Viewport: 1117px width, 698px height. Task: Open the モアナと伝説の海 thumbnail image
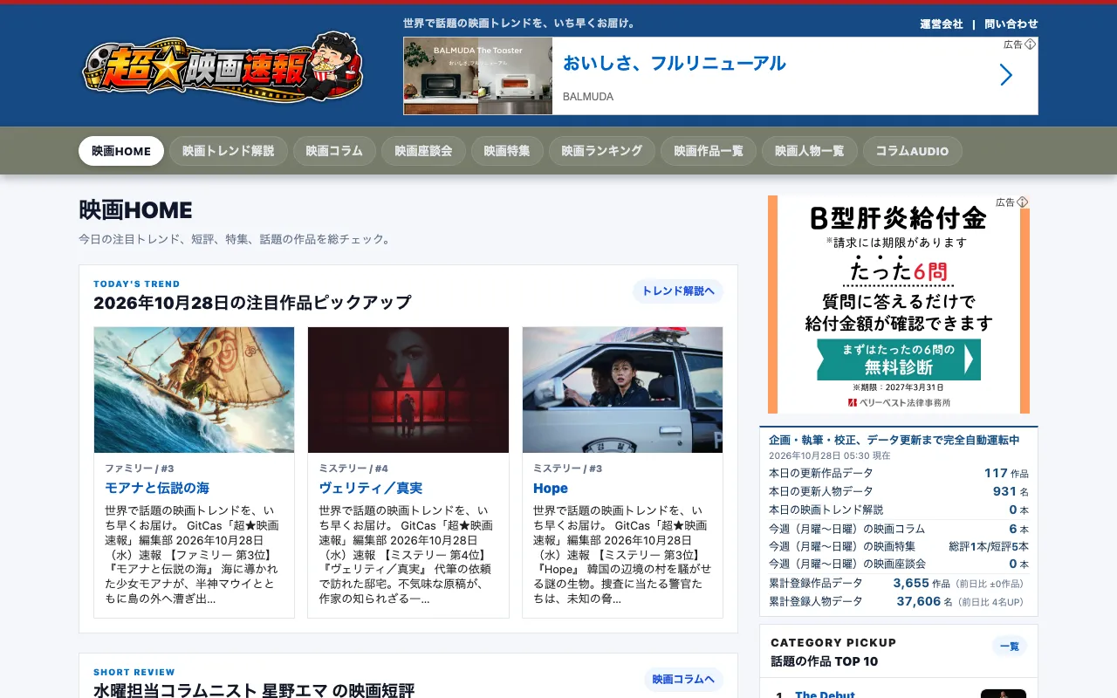coord(194,390)
